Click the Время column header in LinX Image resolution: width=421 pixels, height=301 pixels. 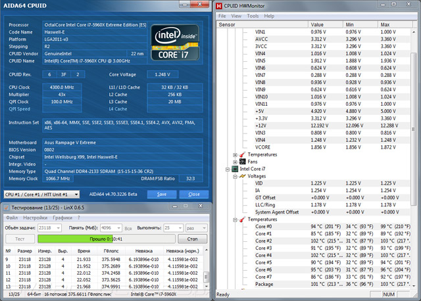pos(84,251)
